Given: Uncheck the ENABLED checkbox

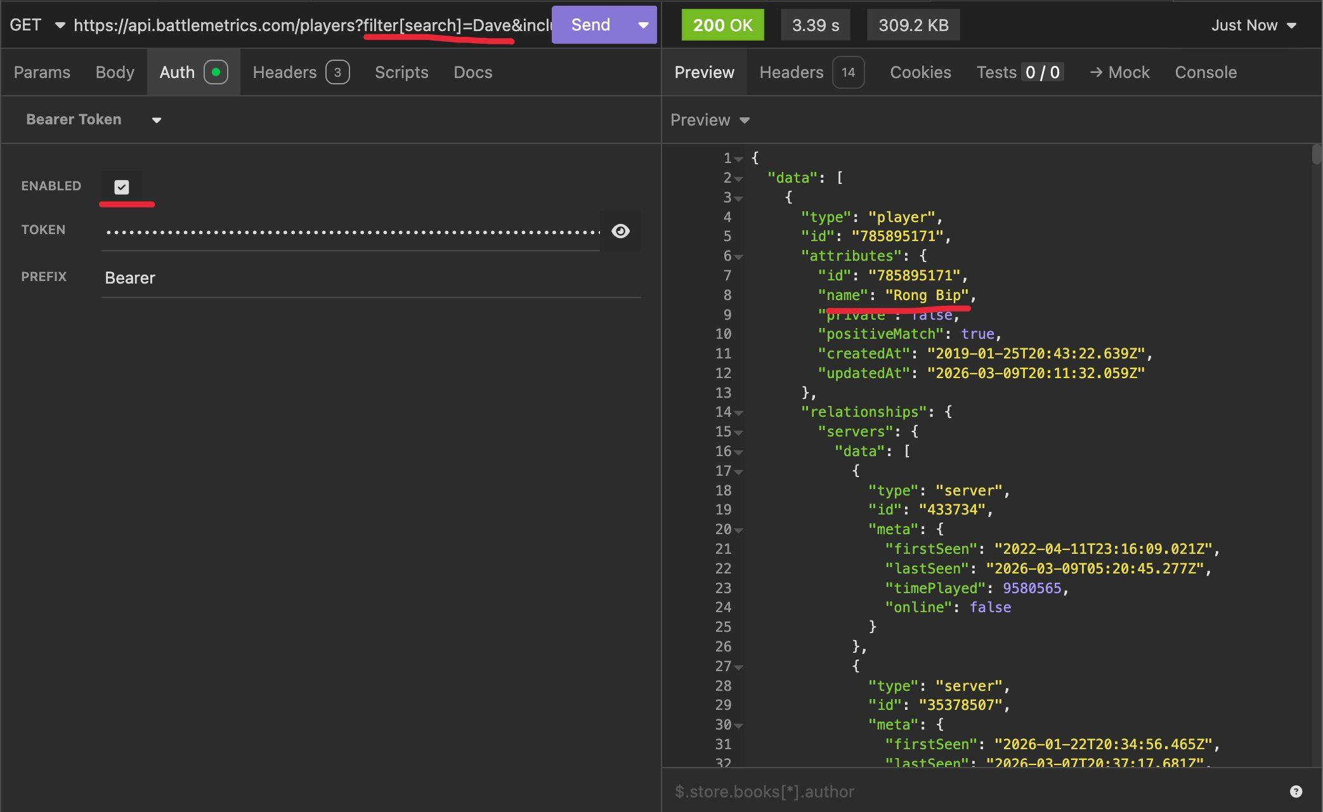Looking at the screenshot, I should click(122, 187).
